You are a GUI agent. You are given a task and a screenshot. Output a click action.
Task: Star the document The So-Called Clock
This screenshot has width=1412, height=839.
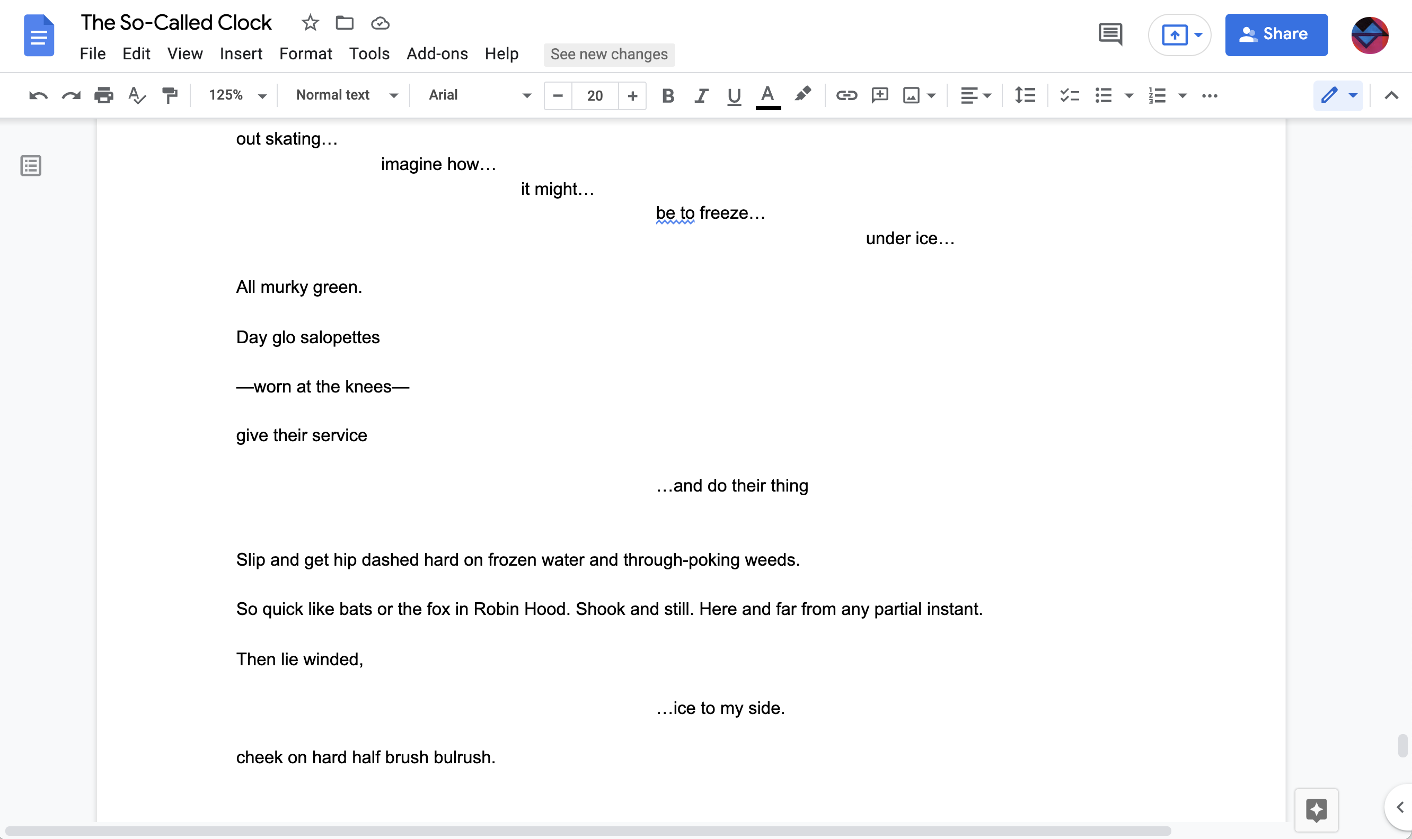coord(310,23)
